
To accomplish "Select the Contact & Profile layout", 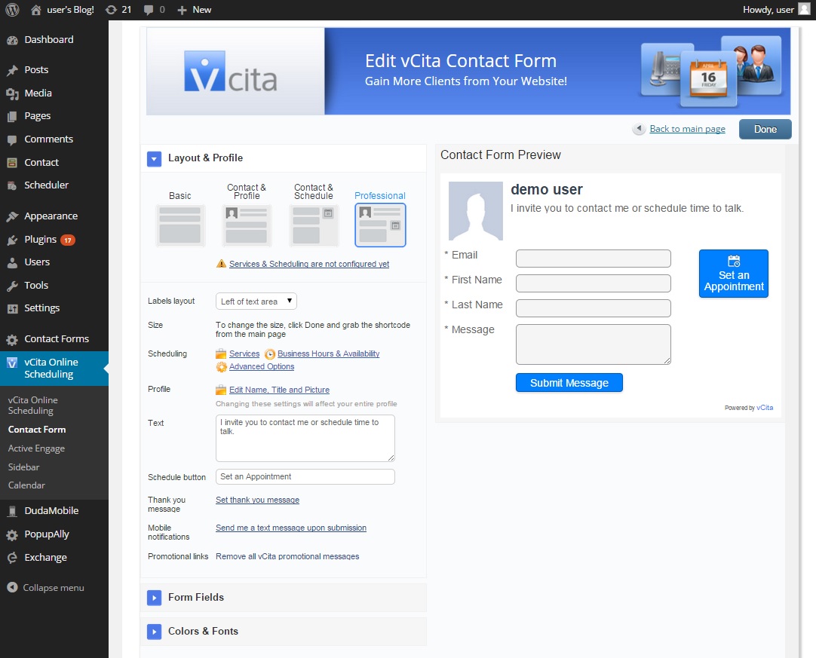I will click(247, 225).
